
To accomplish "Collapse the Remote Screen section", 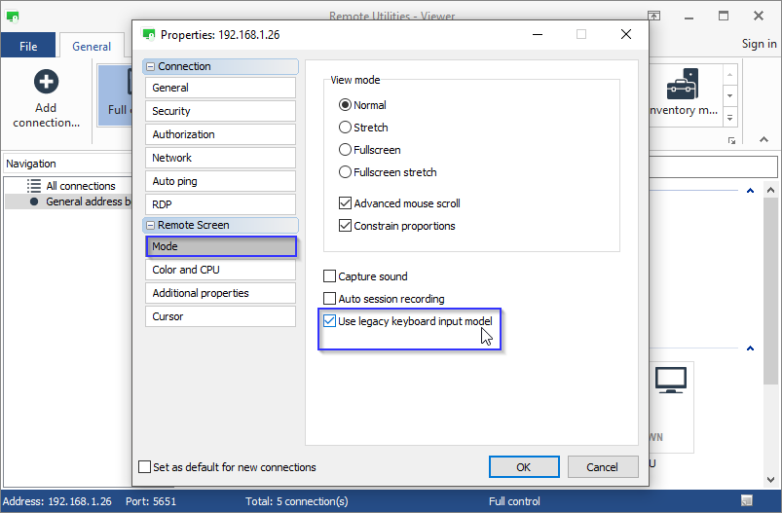I will [x=150, y=225].
